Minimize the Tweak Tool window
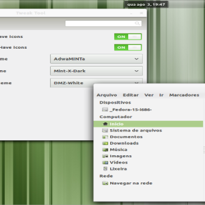This screenshot has height=205, width=205. coord(131,13)
